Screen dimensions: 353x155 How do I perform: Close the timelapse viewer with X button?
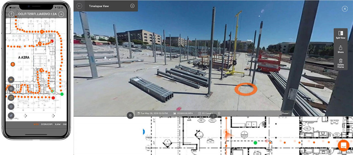(x=344, y=9)
